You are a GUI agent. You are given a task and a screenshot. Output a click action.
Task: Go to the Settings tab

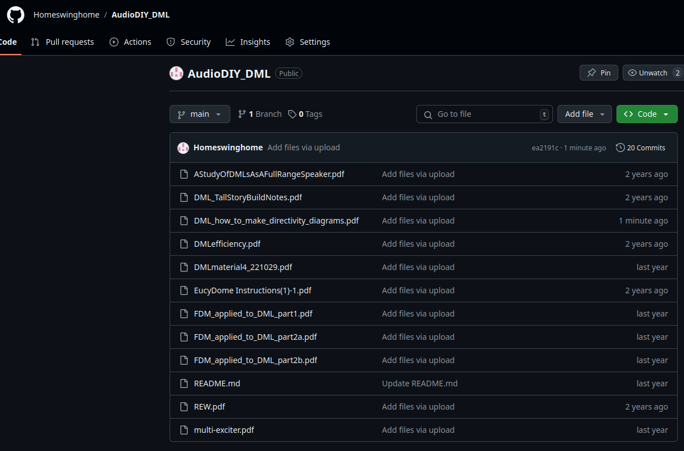tap(307, 42)
